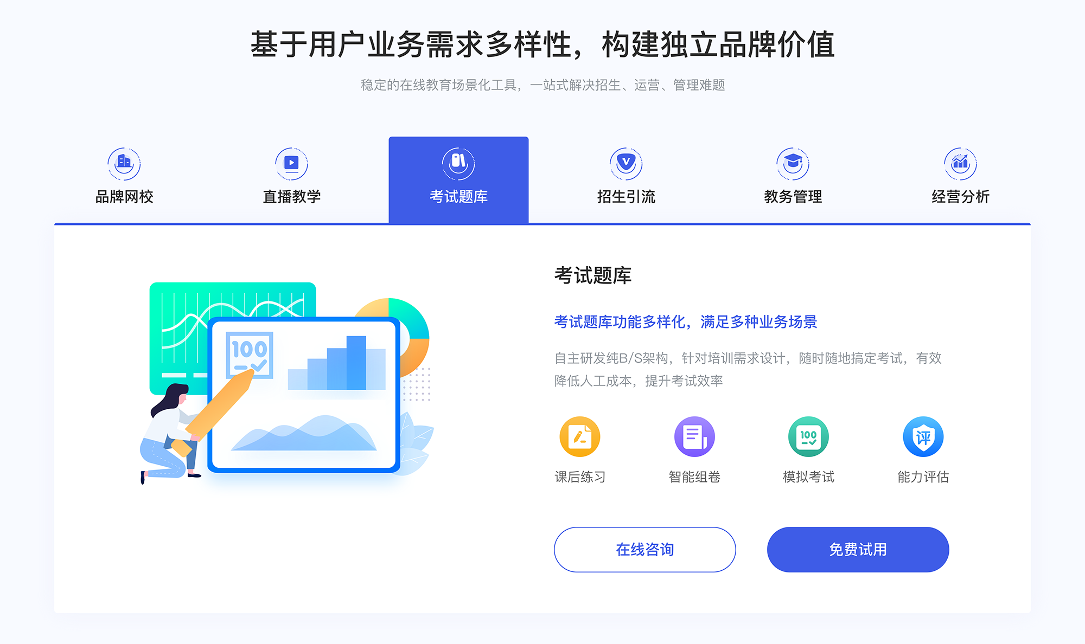Click the 课后练习 feature icon
Screen dimensions: 1085x644
click(x=581, y=439)
